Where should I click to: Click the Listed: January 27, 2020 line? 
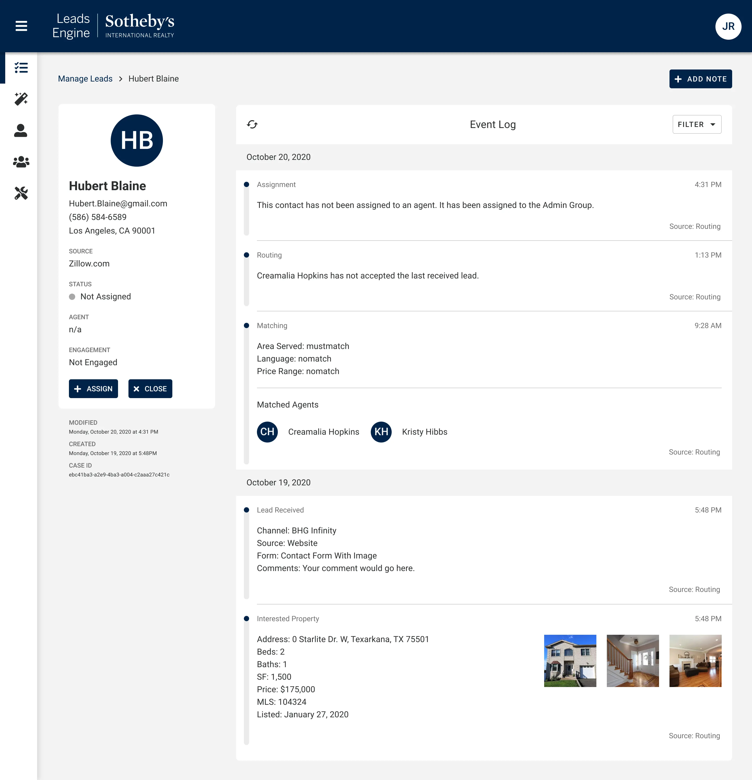(x=303, y=715)
